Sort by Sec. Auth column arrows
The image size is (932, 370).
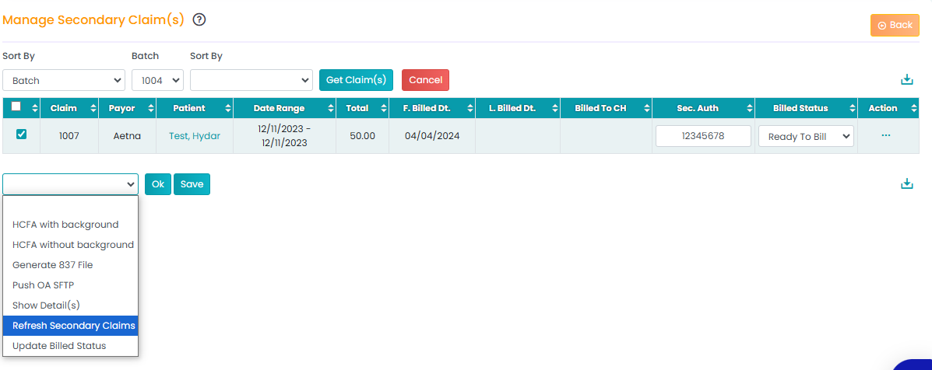click(749, 108)
